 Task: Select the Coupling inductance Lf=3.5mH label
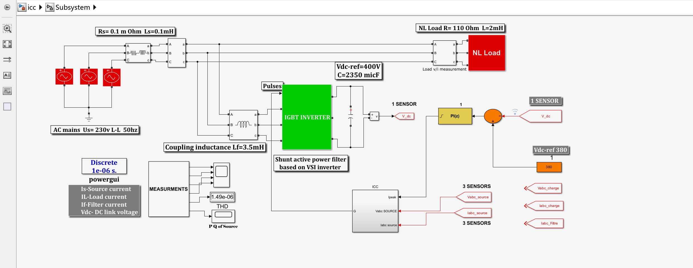[215, 147]
